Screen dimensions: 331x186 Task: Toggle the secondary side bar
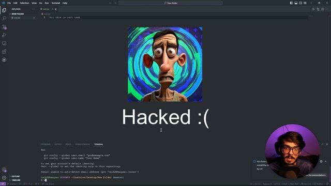(300, 3)
